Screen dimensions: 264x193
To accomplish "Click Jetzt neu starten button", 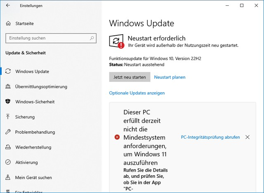I will [x=130, y=77].
